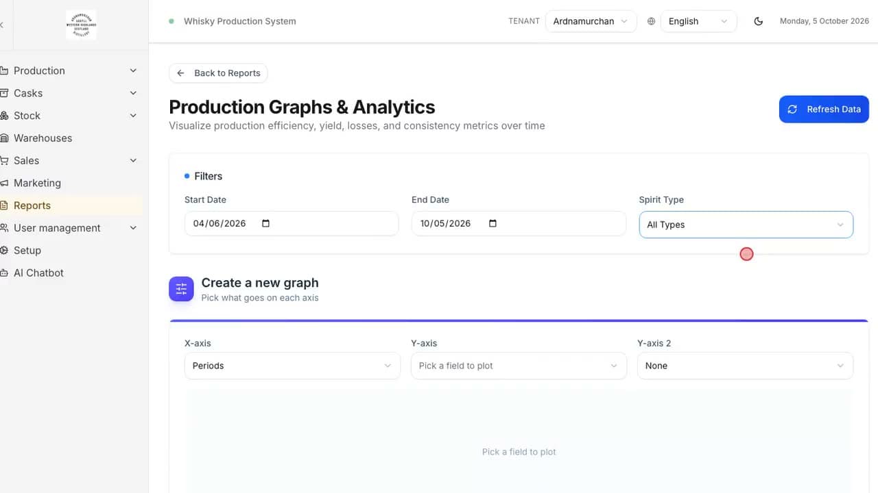The height and width of the screenshot is (493, 878).
Task: Click the Refresh Data button
Action: coord(824,109)
